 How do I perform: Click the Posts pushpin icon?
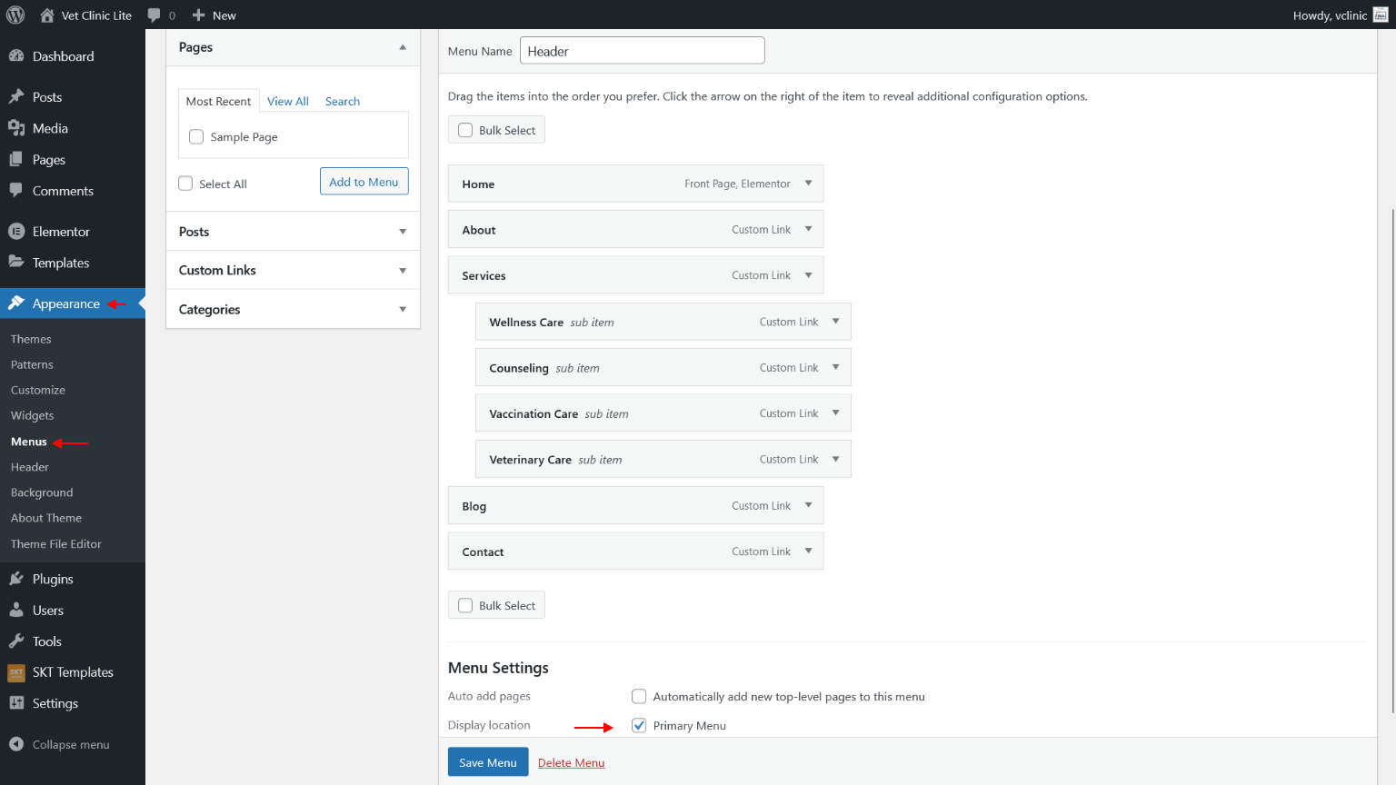pyautogui.click(x=16, y=97)
